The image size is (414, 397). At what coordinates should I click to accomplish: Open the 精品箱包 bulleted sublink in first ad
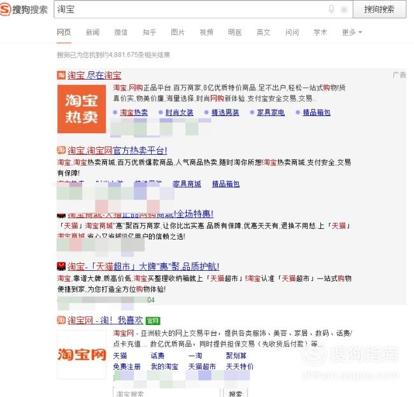coord(317,112)
